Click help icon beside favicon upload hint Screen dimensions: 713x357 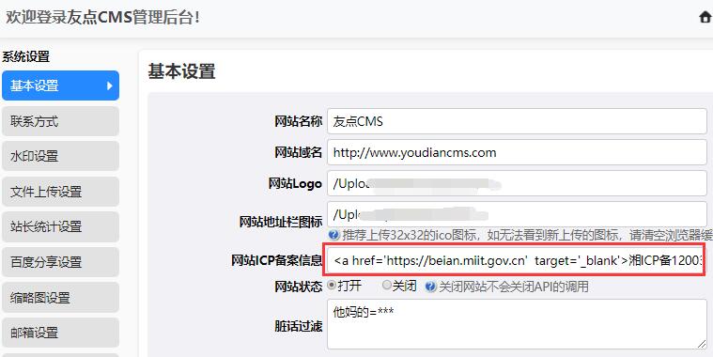point(333,235)
